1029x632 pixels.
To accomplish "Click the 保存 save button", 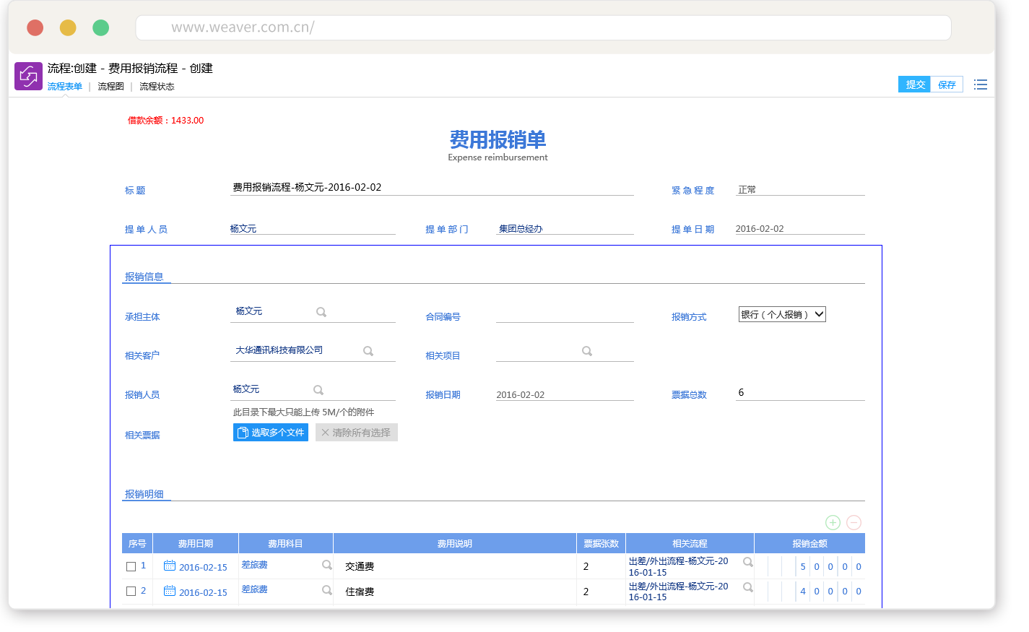I will [x=947, y=85].
